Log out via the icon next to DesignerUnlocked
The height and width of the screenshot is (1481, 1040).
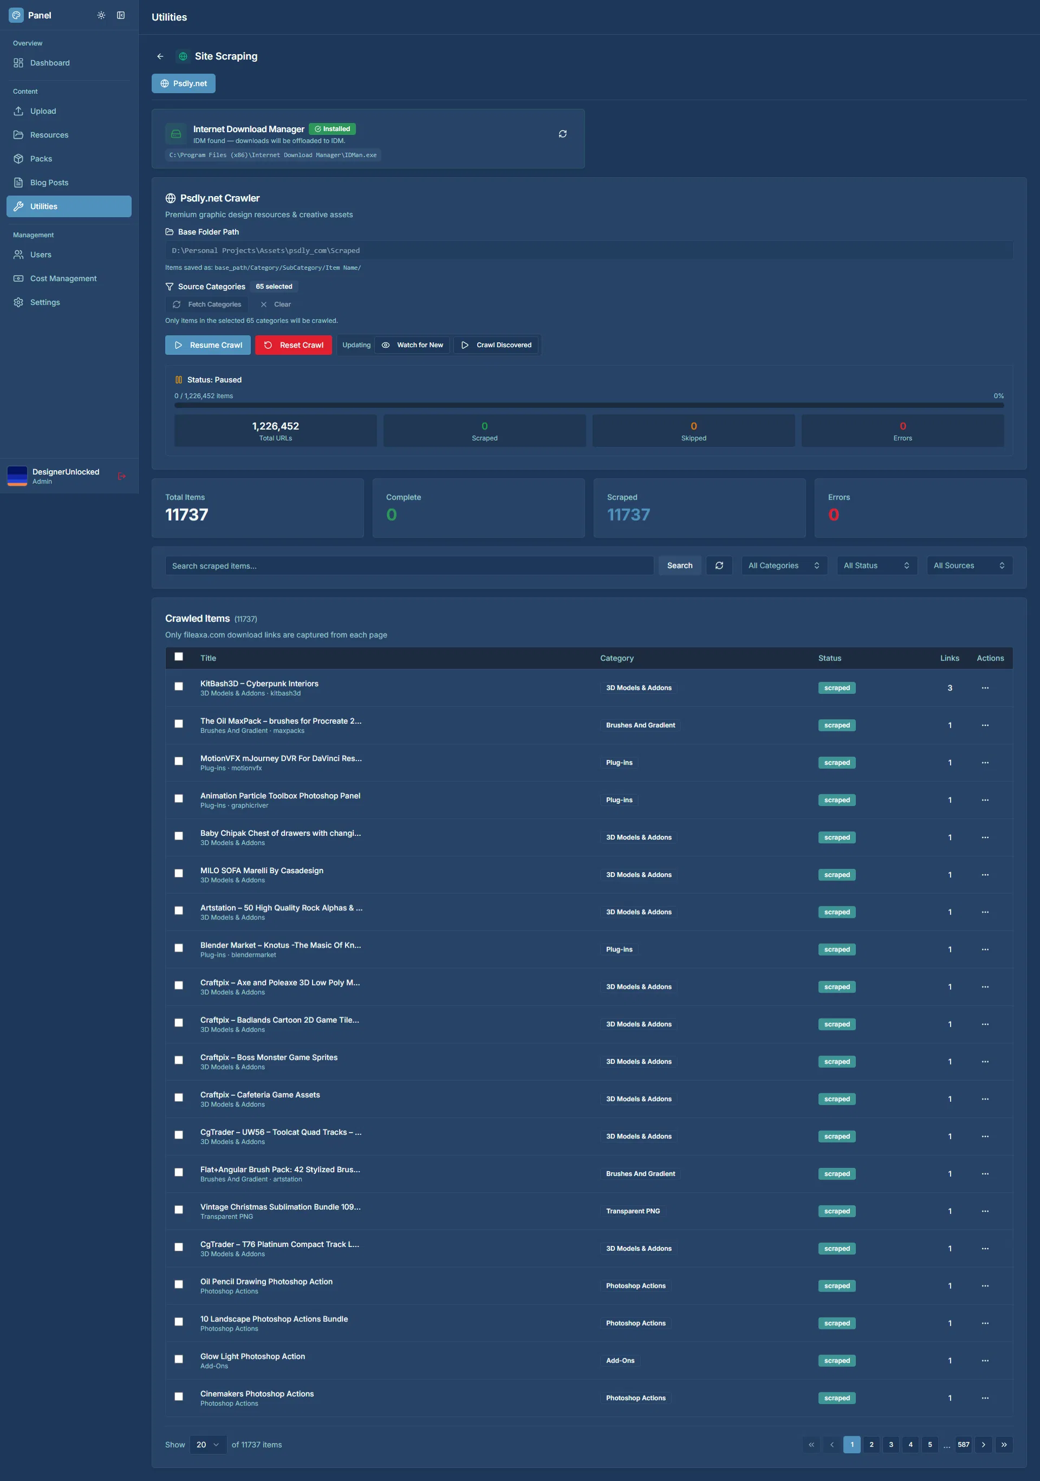pyautogui.click(x=121, y=476)
